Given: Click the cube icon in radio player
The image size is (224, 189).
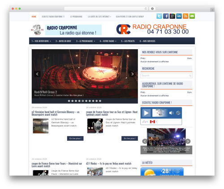Looking at the screenshot, I should coord(178,113).
